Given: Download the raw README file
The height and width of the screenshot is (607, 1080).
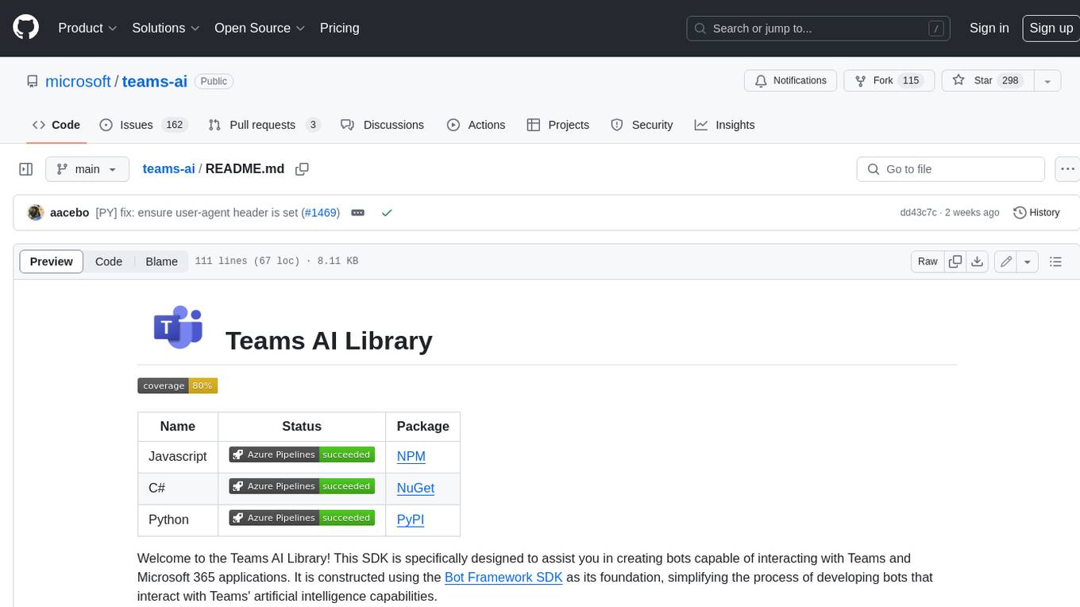Looking at the screenshot, I should coord(978,261).
